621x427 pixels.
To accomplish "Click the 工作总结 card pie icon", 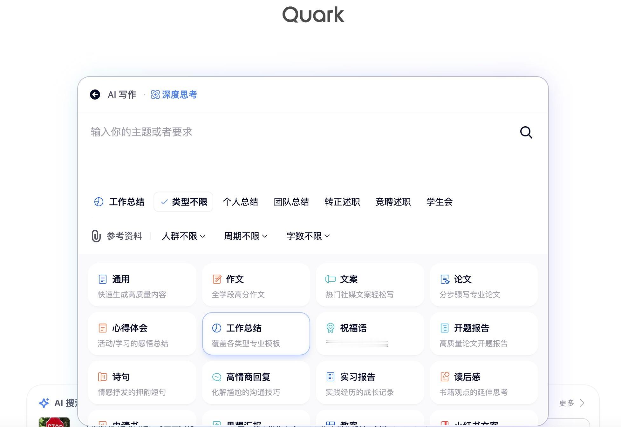I will pyautogui.click(x=217, y=328).
